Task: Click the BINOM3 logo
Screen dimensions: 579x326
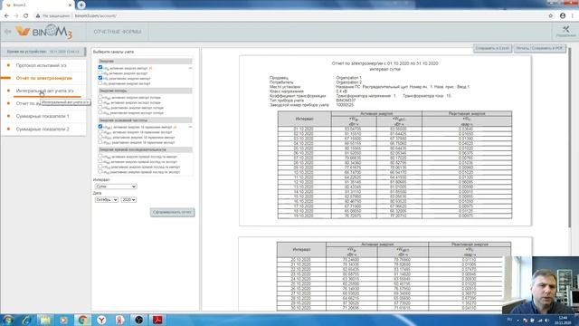Action: (43, 32)
